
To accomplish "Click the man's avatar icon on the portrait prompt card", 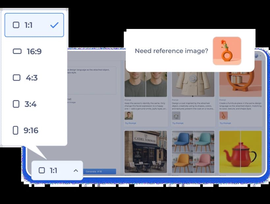I will point(128,115).
